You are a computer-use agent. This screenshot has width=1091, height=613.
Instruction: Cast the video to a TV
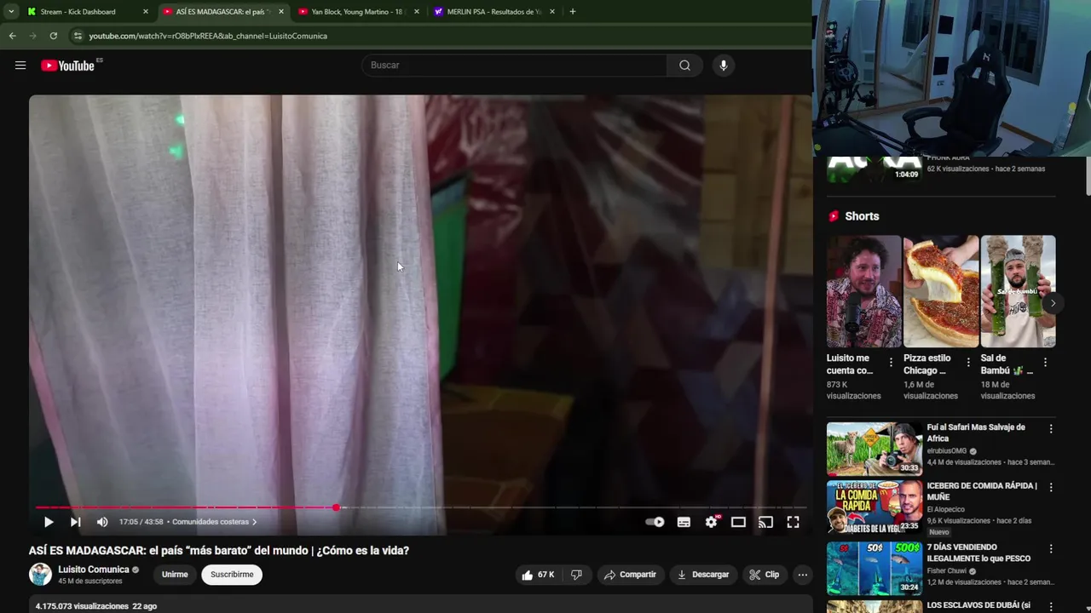(766, 522)
